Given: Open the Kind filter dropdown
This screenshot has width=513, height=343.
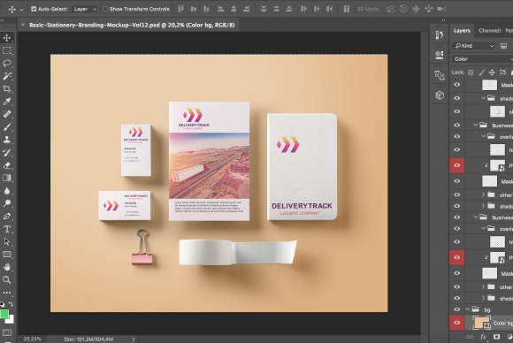Looking at the screenshot, I should pos(473,46).
